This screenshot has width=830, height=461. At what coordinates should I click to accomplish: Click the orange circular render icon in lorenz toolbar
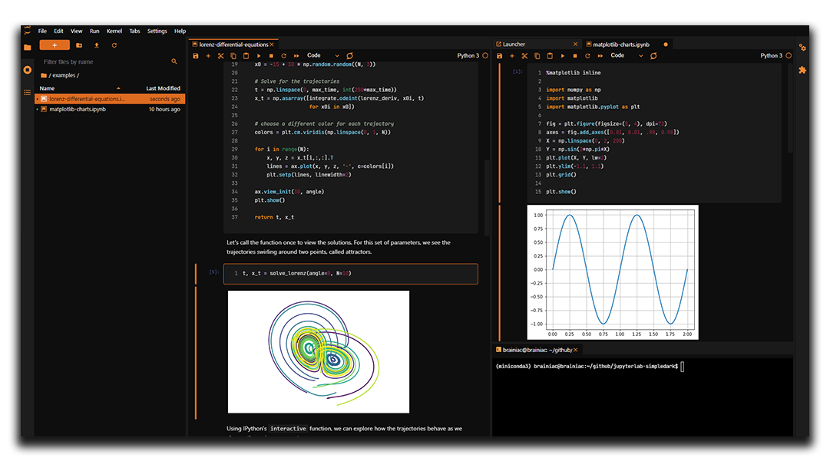[x=350, y=55]
